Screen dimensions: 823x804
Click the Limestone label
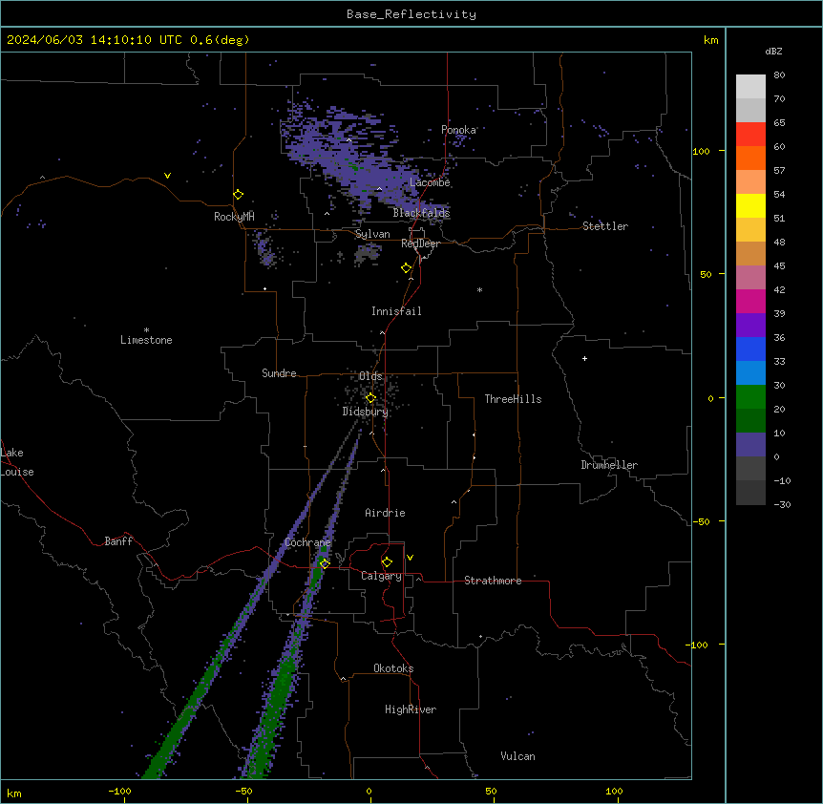[x=146, y=340]
